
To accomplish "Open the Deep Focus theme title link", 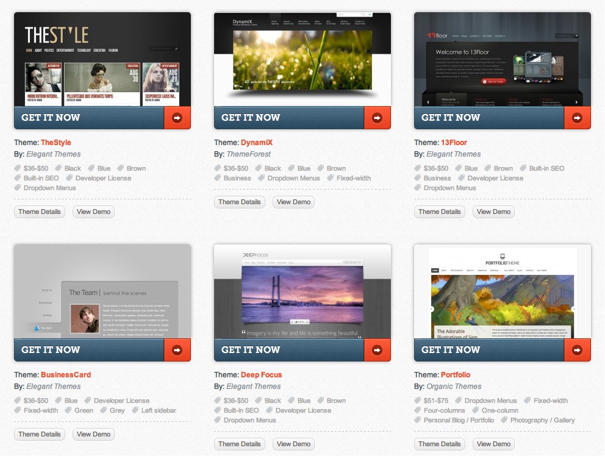I will (261, 374).
